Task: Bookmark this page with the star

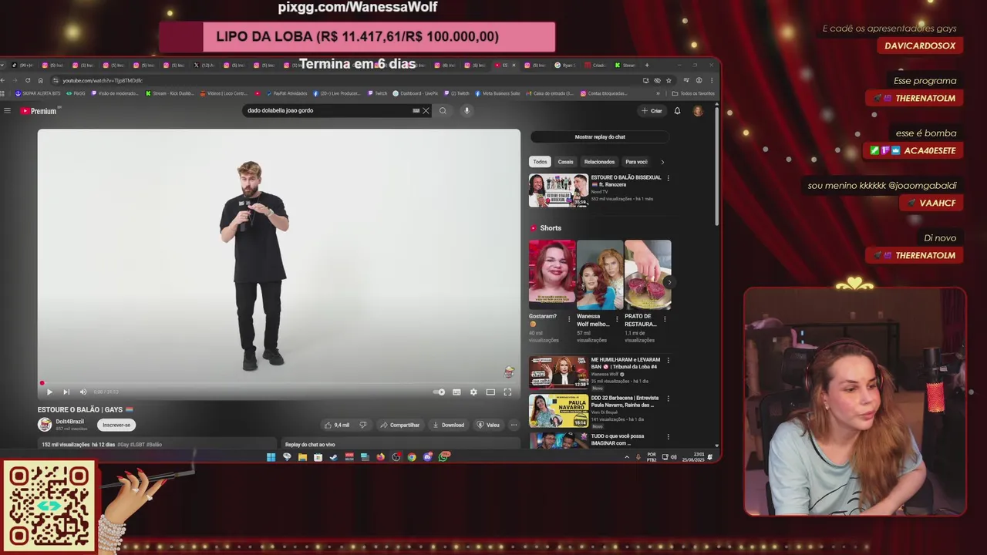Action: click(668, 80)
